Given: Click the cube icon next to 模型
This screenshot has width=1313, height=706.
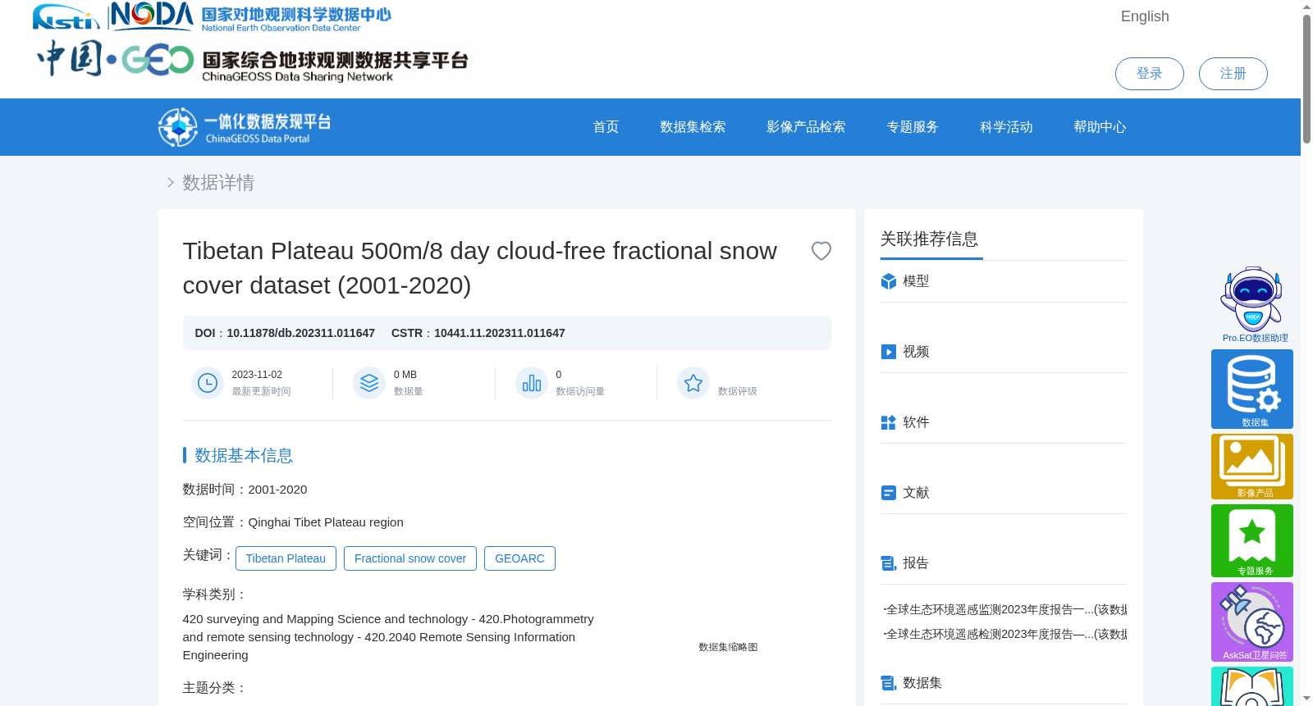Looking at the screenshot, I should 888,281.
